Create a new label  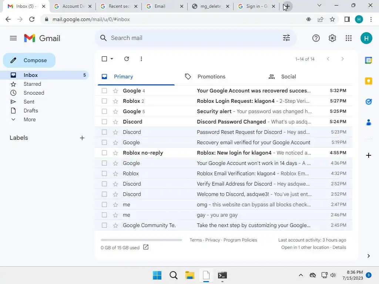pos(82,138)
